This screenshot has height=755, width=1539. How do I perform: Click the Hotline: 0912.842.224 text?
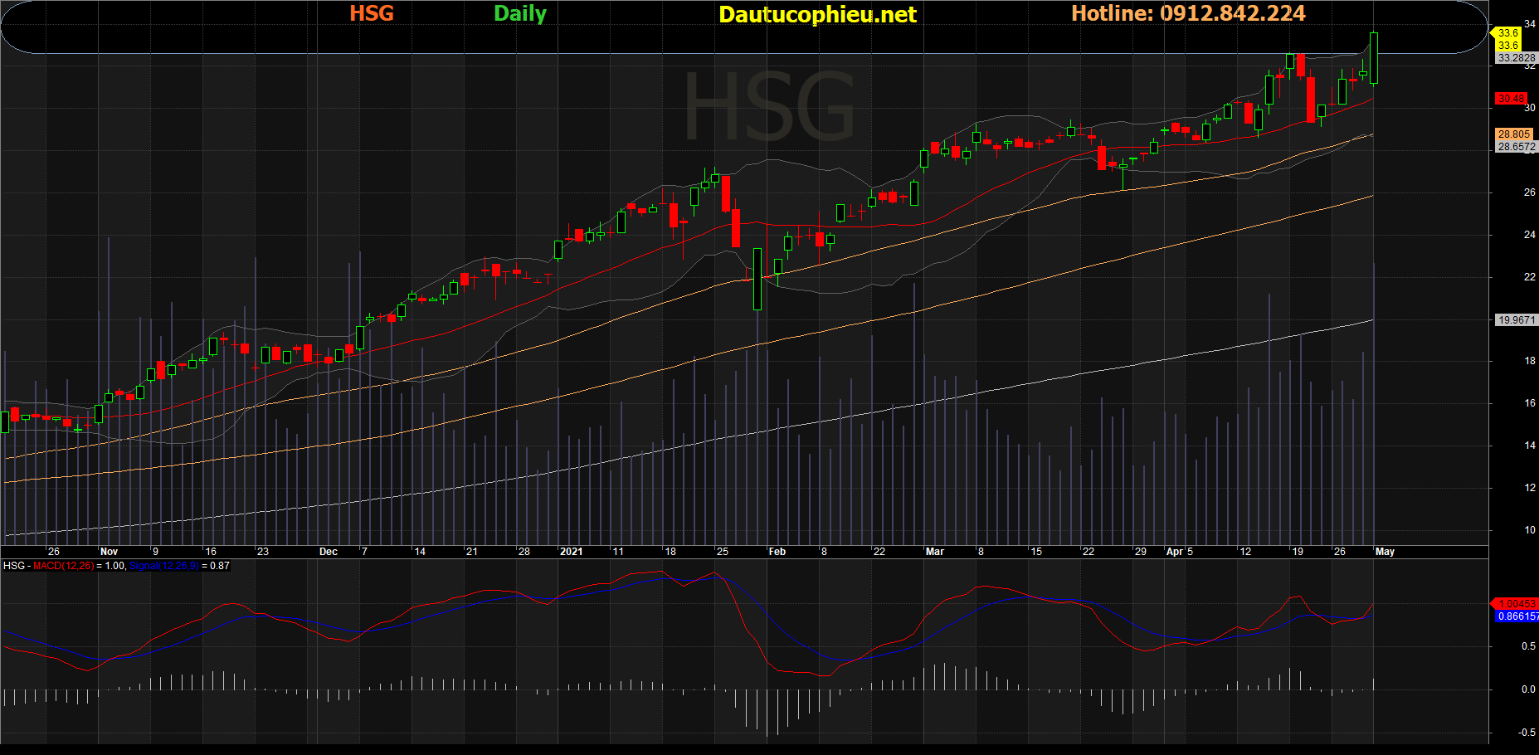point(1188,13)
